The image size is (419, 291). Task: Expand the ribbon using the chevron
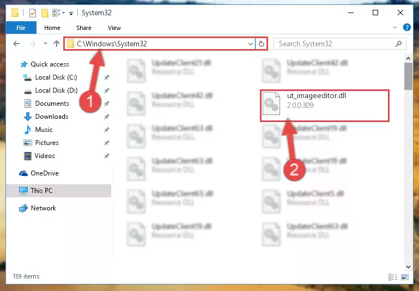[395, 27]
